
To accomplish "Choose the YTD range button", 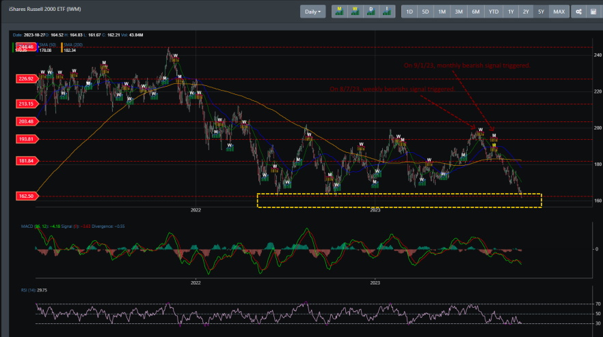I will click(494, 12).
